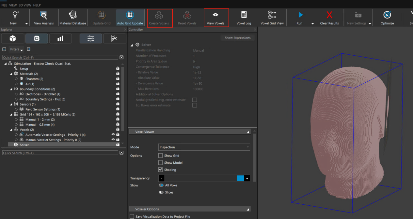Open the Voxel Log
The width and height of the screenshot is (413, 219).
point(244,15)
